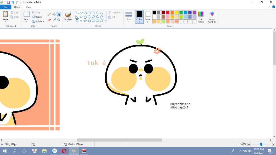Pick the purple palette color

194,12
